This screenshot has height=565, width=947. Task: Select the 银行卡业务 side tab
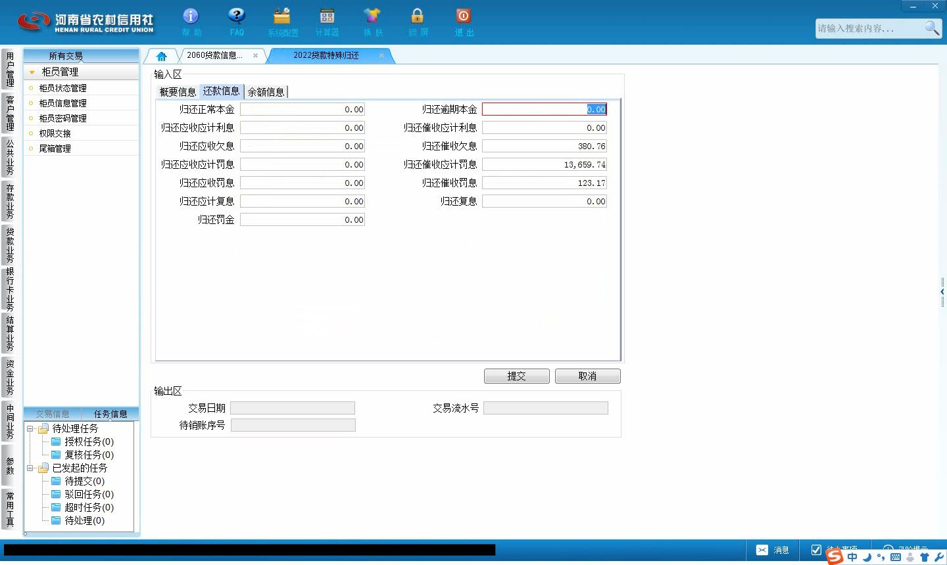click(9, 289)
